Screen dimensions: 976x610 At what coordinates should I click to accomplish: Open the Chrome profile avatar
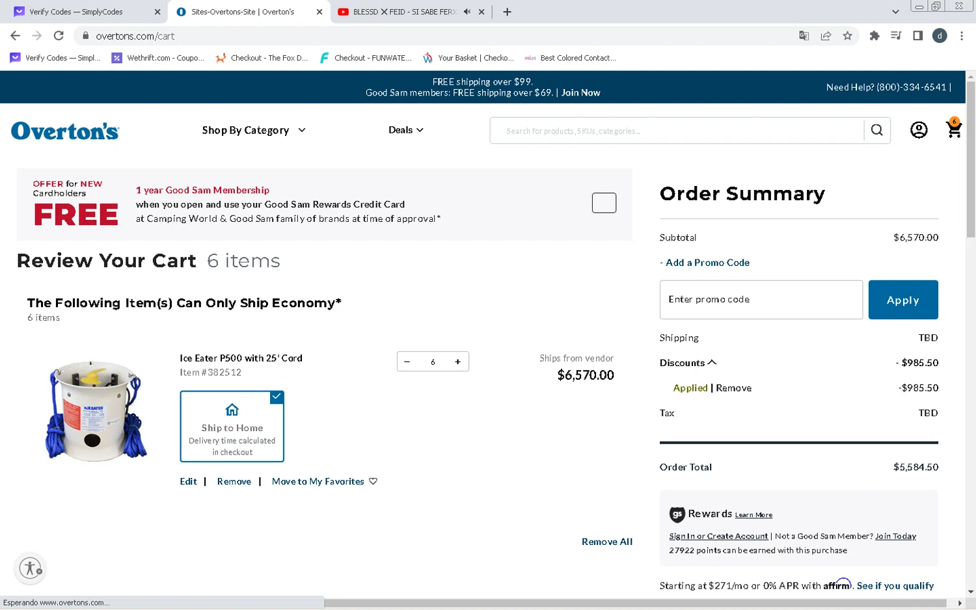(940, 36)
